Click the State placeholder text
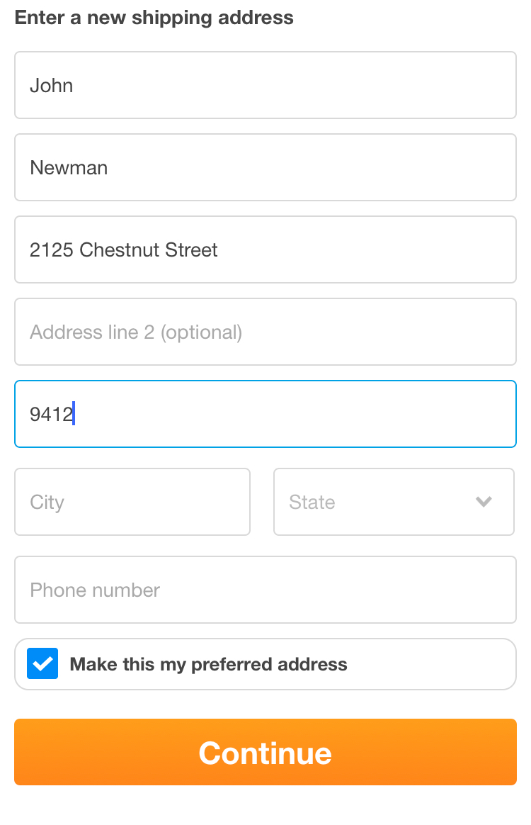This screenshot has width=531, height=825. click(312, 503)
